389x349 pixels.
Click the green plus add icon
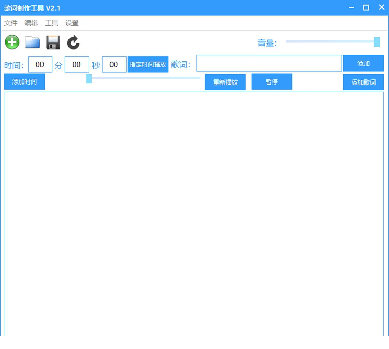[12, 42]
